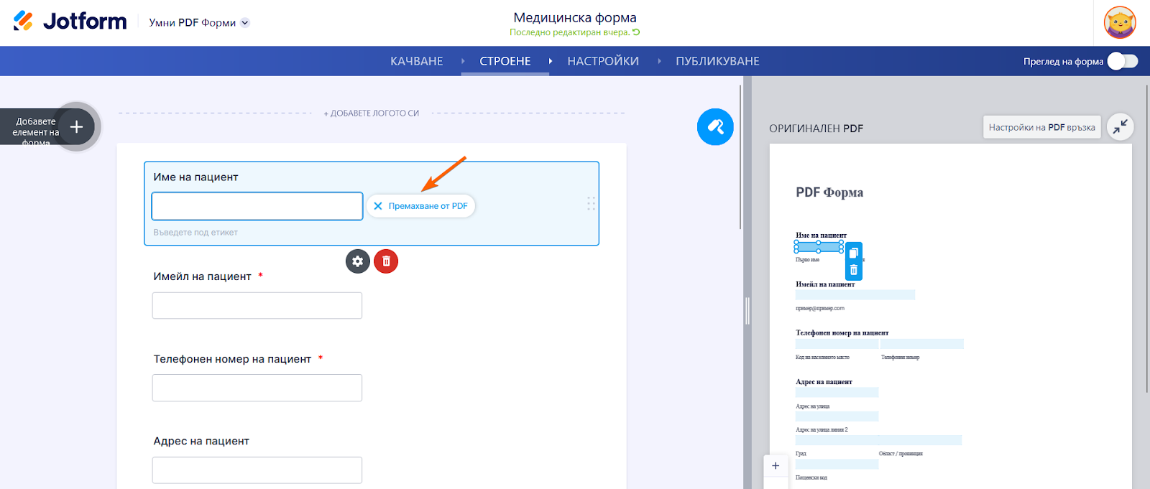Image resolution: width=1150 pixels, height=489 pixels.
Task: Click Премахване от PDF button
Action: point(421,206)
